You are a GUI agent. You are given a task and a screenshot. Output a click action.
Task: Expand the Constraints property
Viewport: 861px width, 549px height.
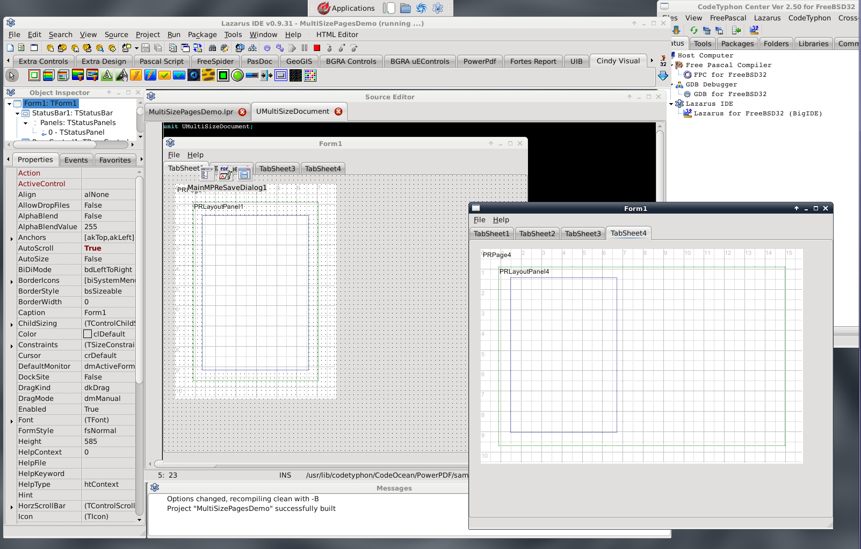coord(12,346)
